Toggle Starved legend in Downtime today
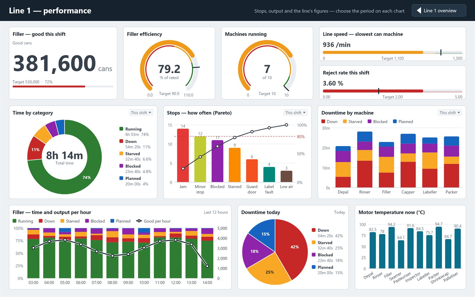 pos(327,245)
